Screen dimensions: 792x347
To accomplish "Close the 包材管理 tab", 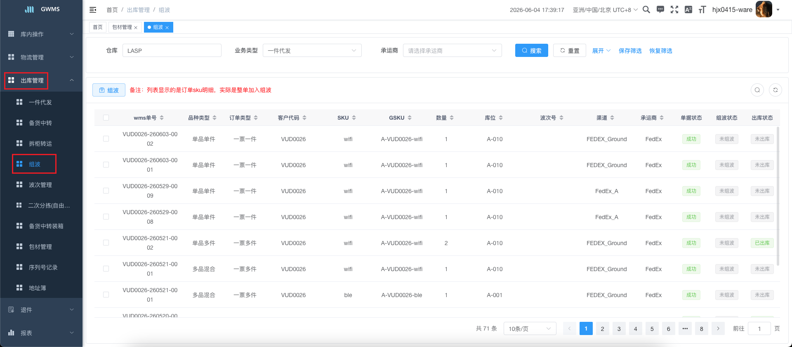I will coord(136,28).
